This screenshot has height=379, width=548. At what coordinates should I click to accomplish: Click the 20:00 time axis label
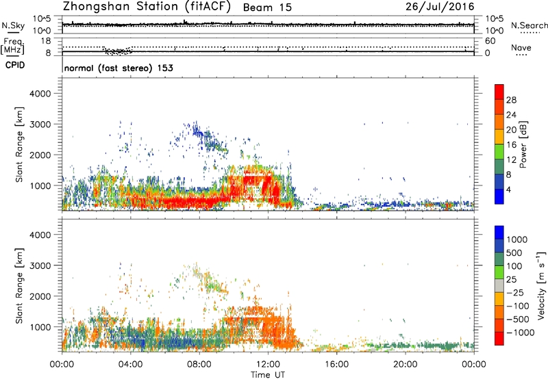coord(405,365)
